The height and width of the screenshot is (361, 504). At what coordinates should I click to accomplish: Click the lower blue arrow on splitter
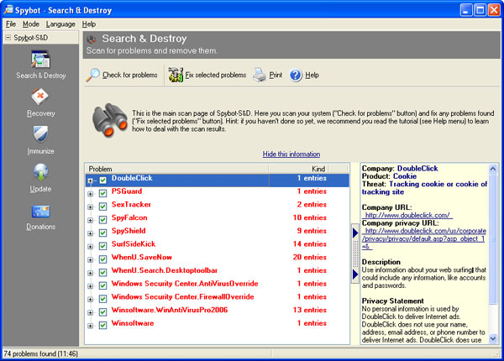355,275
